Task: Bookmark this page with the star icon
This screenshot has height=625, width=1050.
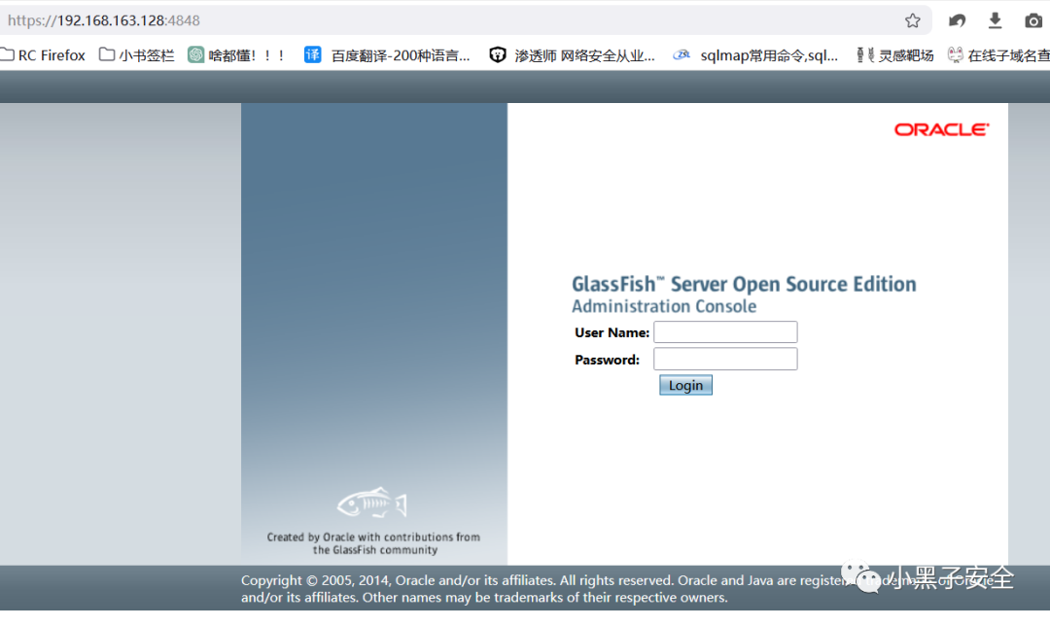Action: pyautogui.click(x=912, y=20)
